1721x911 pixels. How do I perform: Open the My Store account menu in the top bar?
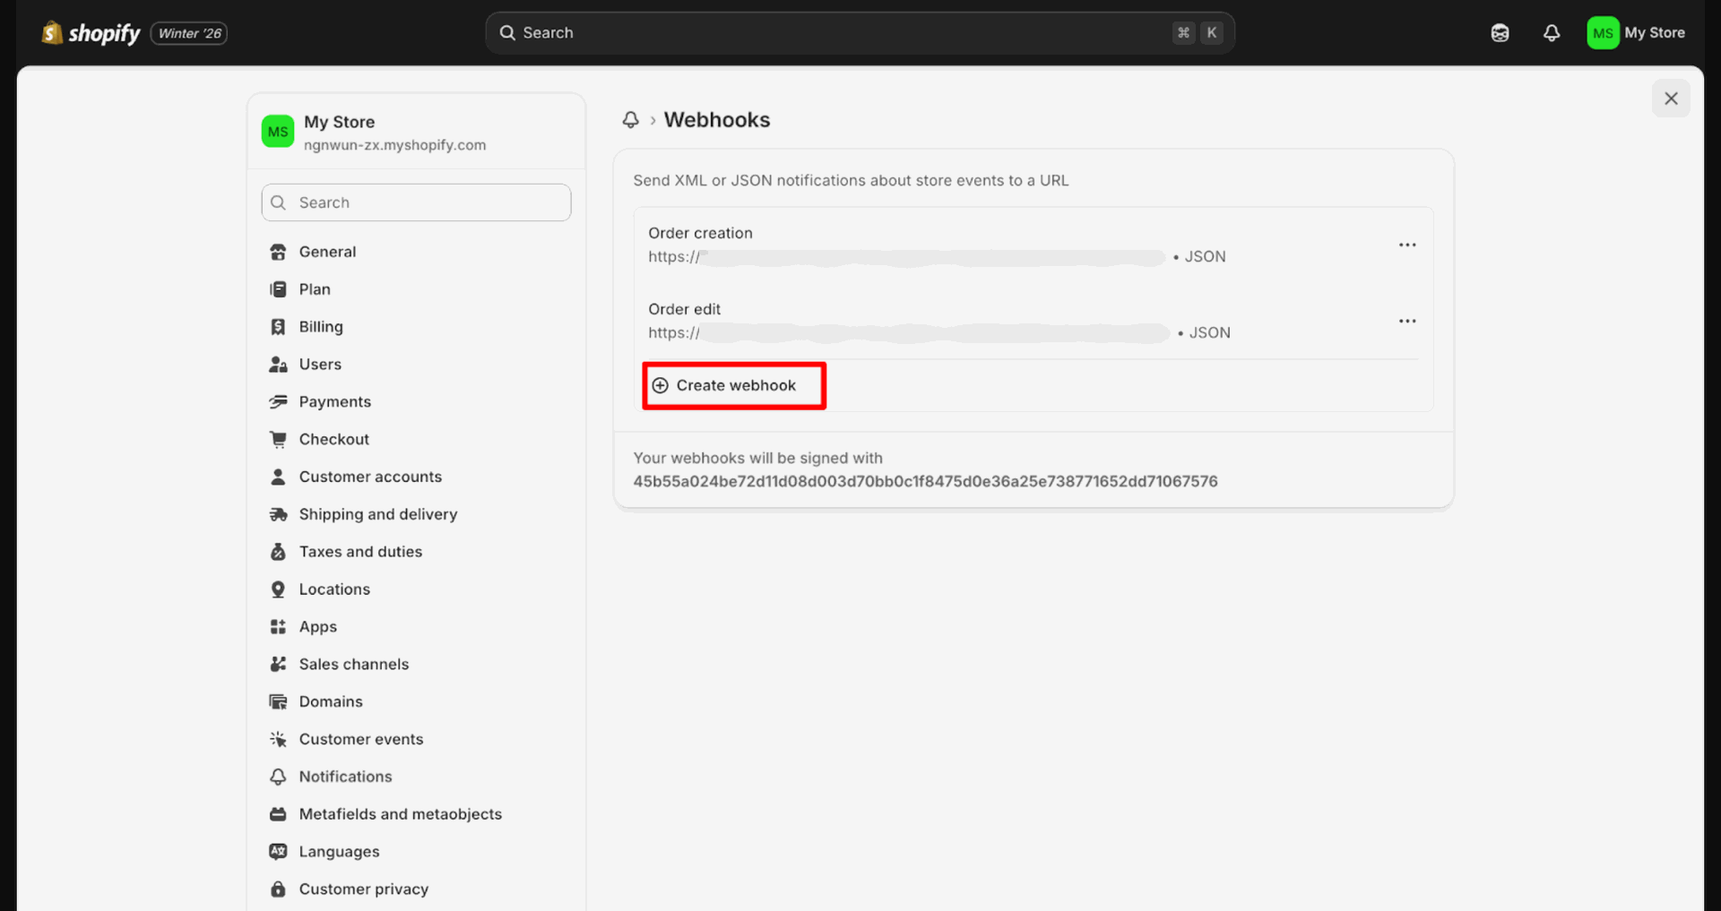pyautogui.click(x=1636, y=33)
